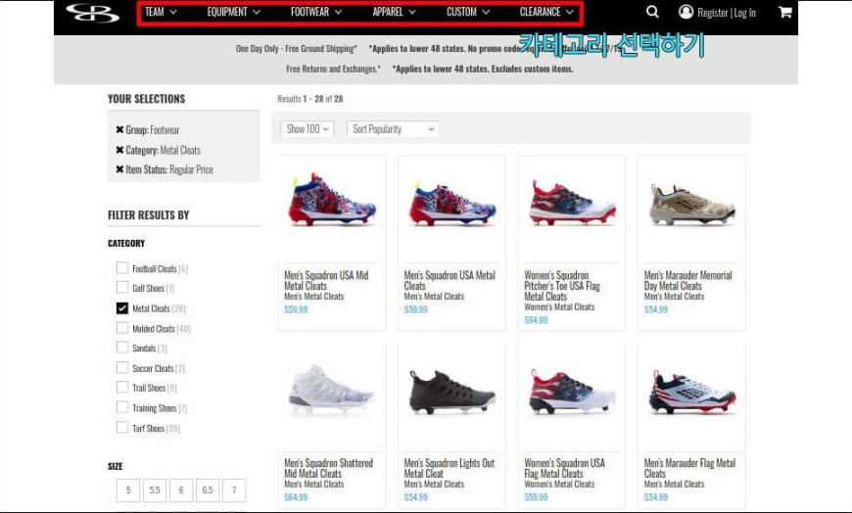Open the FOOTWEAR menu
Viewport: 852px width, 513px height.
[316, 12]
